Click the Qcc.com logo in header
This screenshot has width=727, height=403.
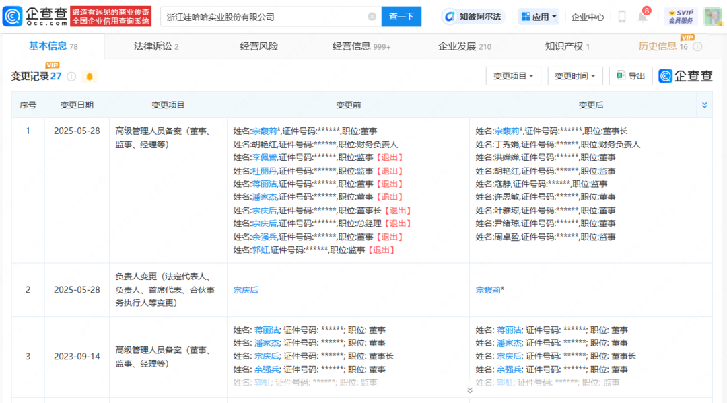(x=35, y=16)
